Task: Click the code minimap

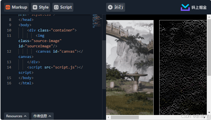Action: [97, 21]
